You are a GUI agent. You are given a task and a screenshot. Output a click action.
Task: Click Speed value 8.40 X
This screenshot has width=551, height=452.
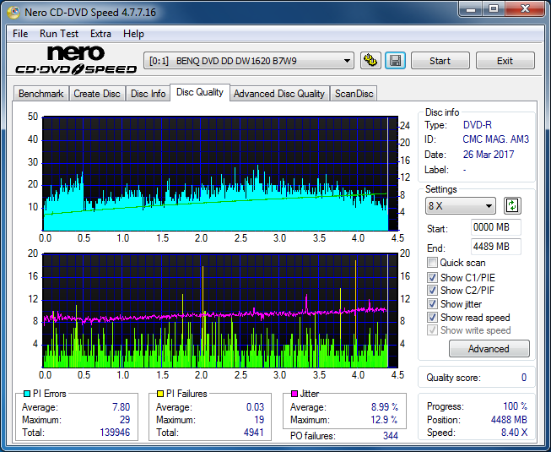tap(514, 433)
